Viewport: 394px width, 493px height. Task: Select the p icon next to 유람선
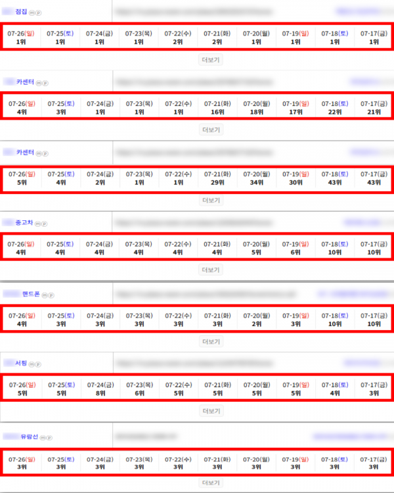pos(49,438)
